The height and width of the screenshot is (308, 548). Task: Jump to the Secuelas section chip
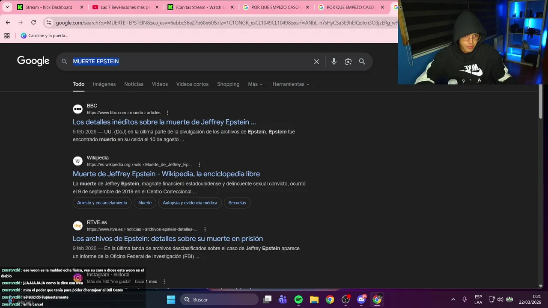[x=237, y=203]
